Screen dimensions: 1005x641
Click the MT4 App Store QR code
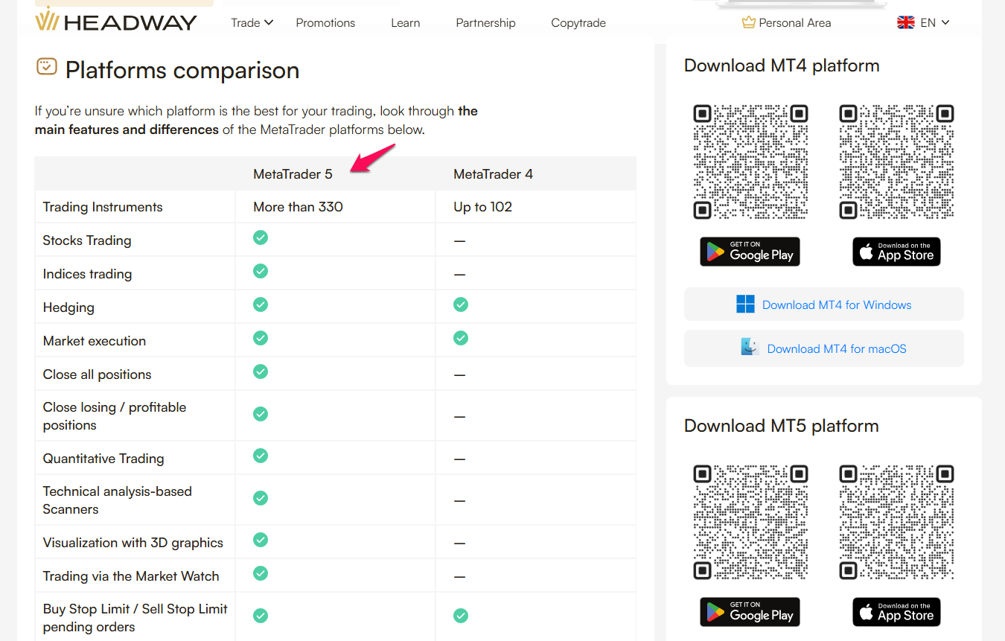pyautogui.click(x=896, y=162)
